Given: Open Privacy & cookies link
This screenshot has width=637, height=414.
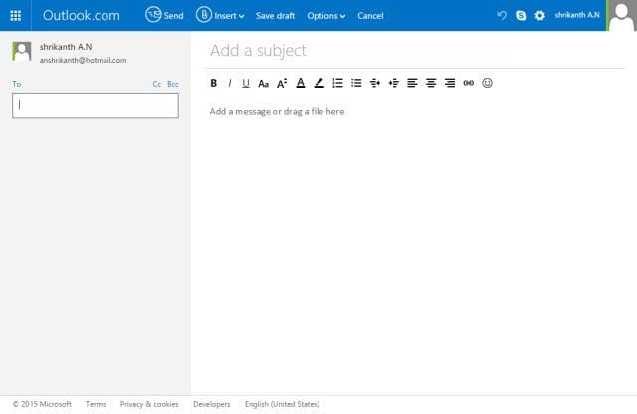Looking at the screenshot, I should pos(149,404).
